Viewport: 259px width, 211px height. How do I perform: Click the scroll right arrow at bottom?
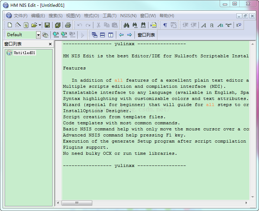[x=246, y=203]
